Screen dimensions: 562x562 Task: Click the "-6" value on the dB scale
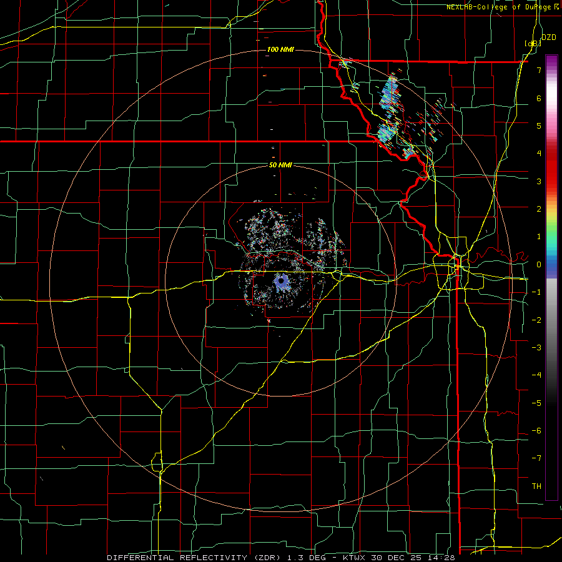coord(536,431)
